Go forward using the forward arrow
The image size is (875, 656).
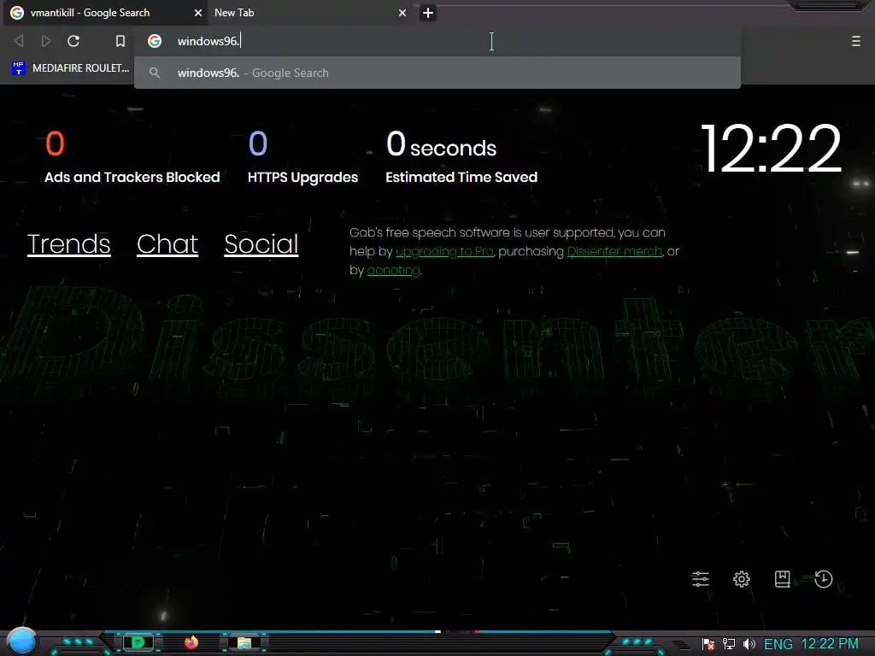point(46,41)
